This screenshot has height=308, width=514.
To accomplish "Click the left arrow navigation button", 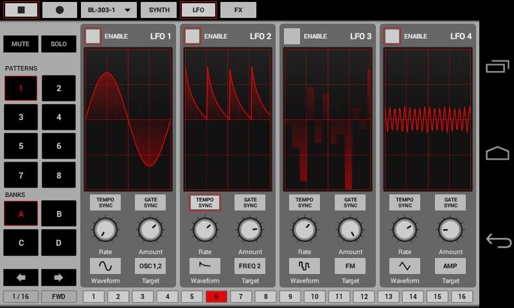I will [x=21, y=278].
